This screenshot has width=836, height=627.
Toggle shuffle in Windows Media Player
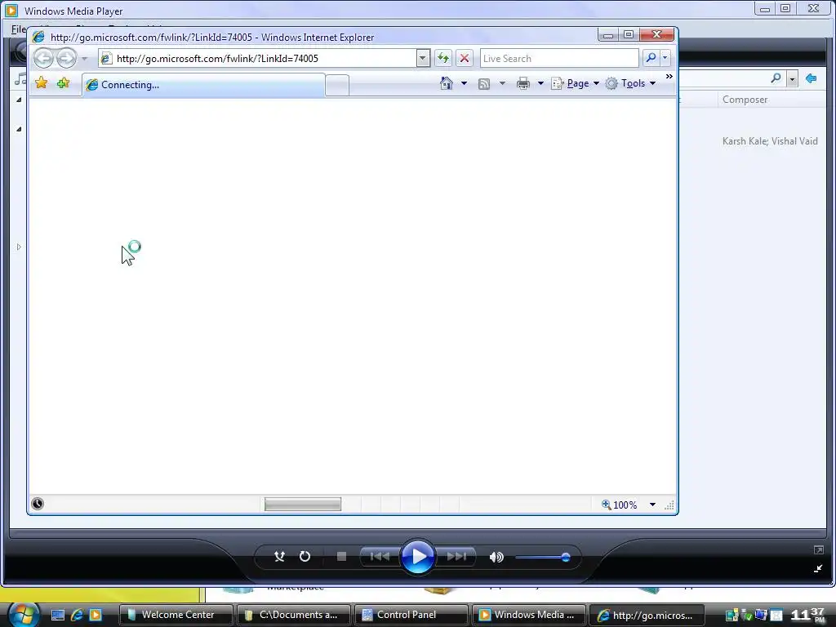point(279,557)
